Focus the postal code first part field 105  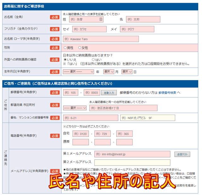(71, 92)
